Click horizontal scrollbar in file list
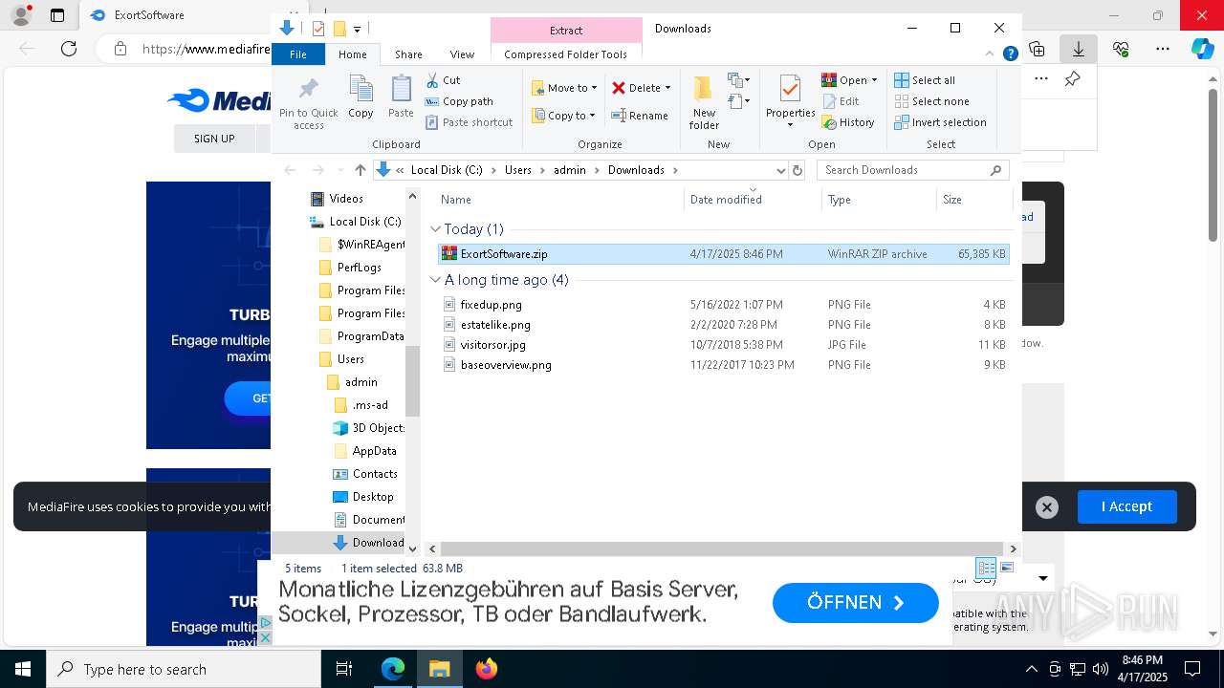This screenshot has width=1224, height=688. coord(722,549)
